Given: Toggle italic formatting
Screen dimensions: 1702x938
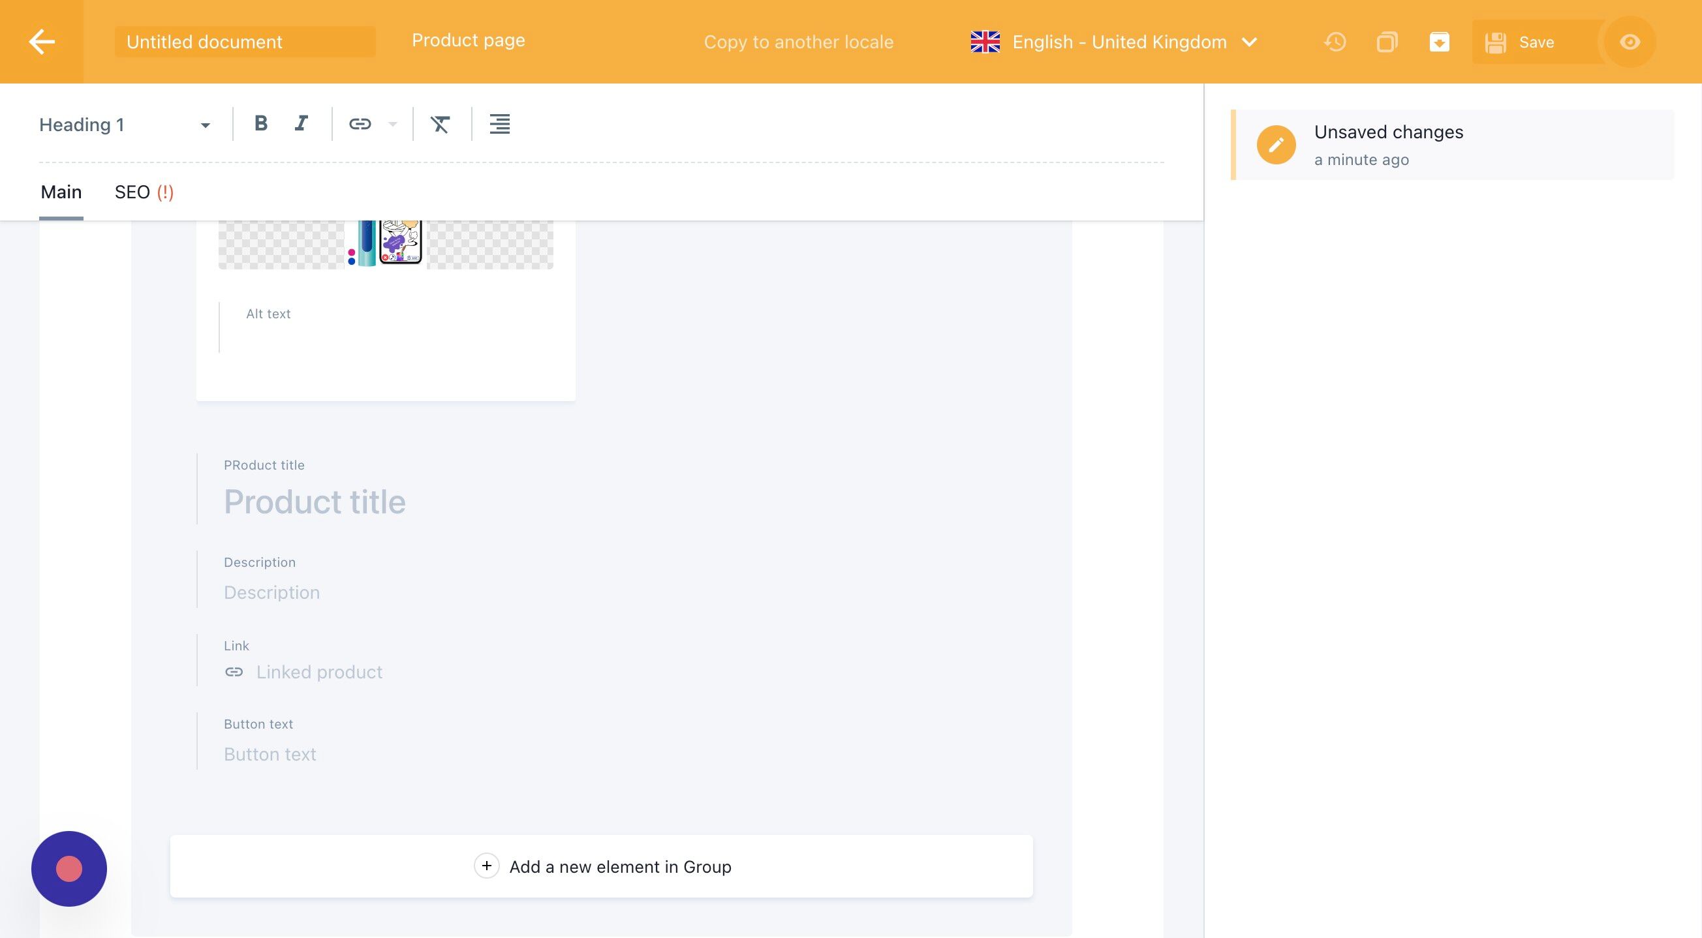Looking at the screenshot, I should [x=302, y=123].
